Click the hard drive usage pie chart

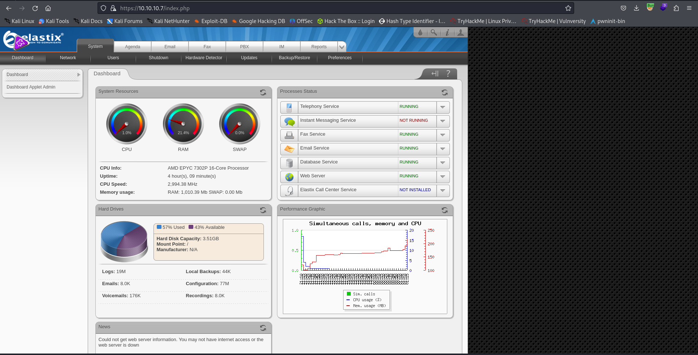click(x=124, y=241)
